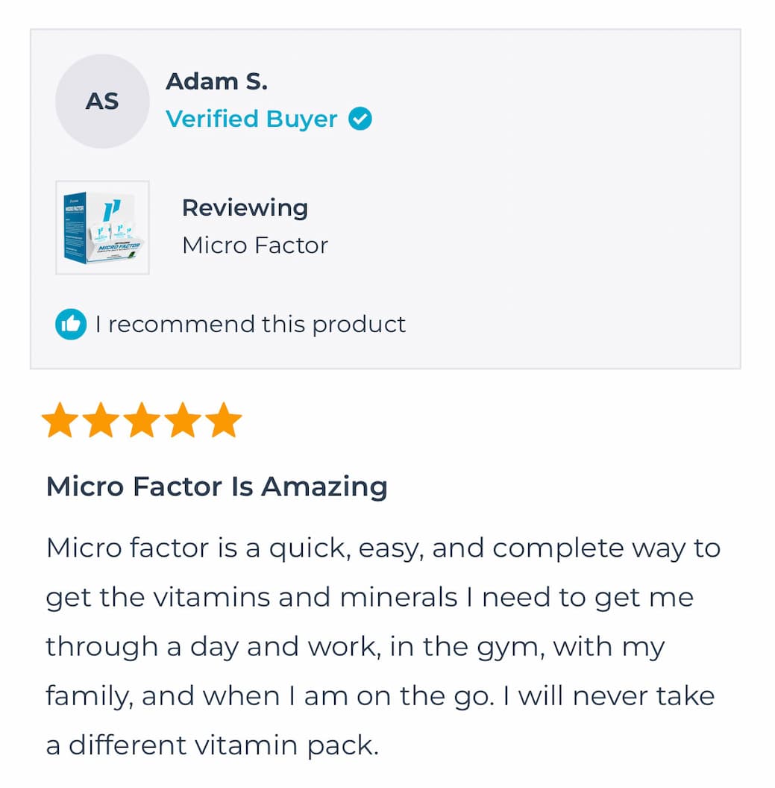The image size is (775, 788).
Task: Click the verified buyer checkmark badge
Action: tap(360, 119)
